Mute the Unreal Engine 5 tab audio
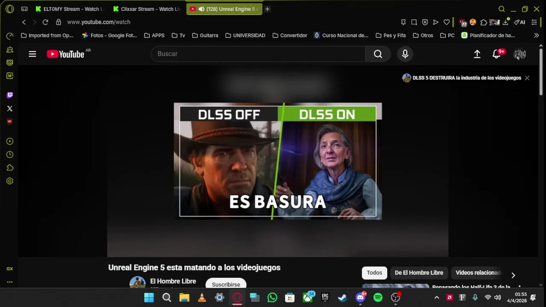 (201, 9)
